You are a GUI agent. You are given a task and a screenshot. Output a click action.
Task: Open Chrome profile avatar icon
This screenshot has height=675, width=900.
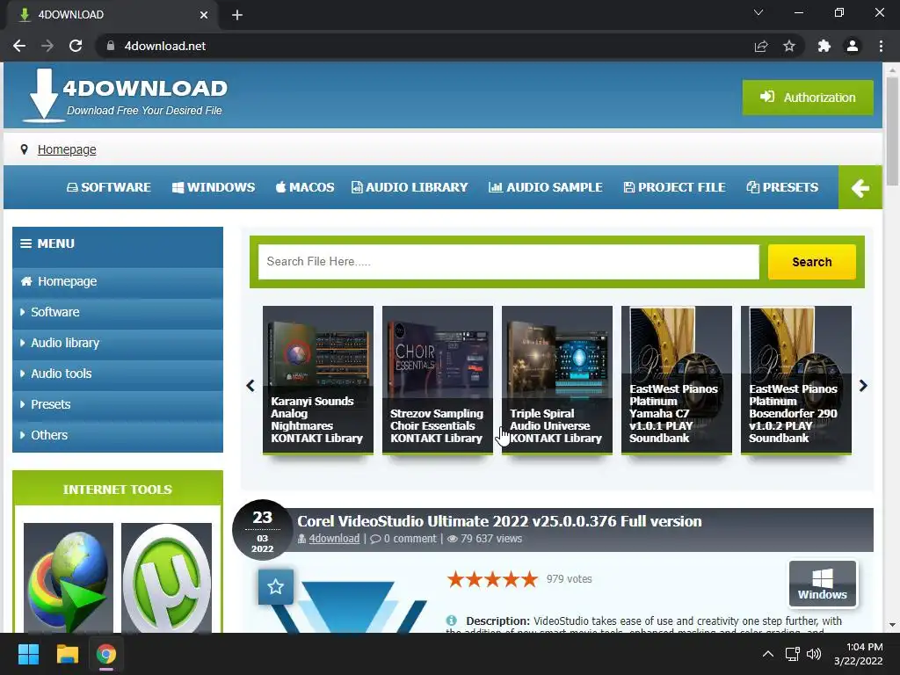click(853, 46)
